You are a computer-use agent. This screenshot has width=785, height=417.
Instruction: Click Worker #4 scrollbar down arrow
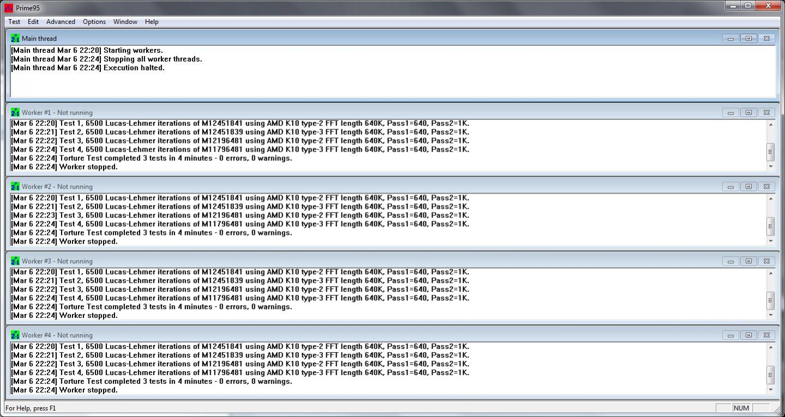pos(770,389)
